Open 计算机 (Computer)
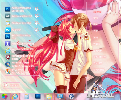This screenshot has width=121, height=100. pos(97,44)
